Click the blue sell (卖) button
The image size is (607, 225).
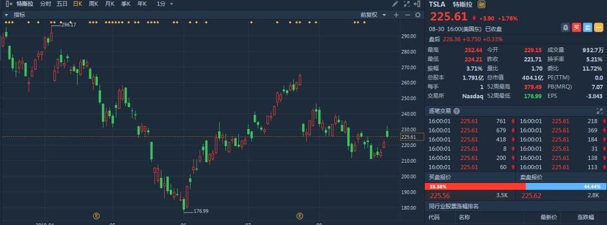click(x=587, y=27)
